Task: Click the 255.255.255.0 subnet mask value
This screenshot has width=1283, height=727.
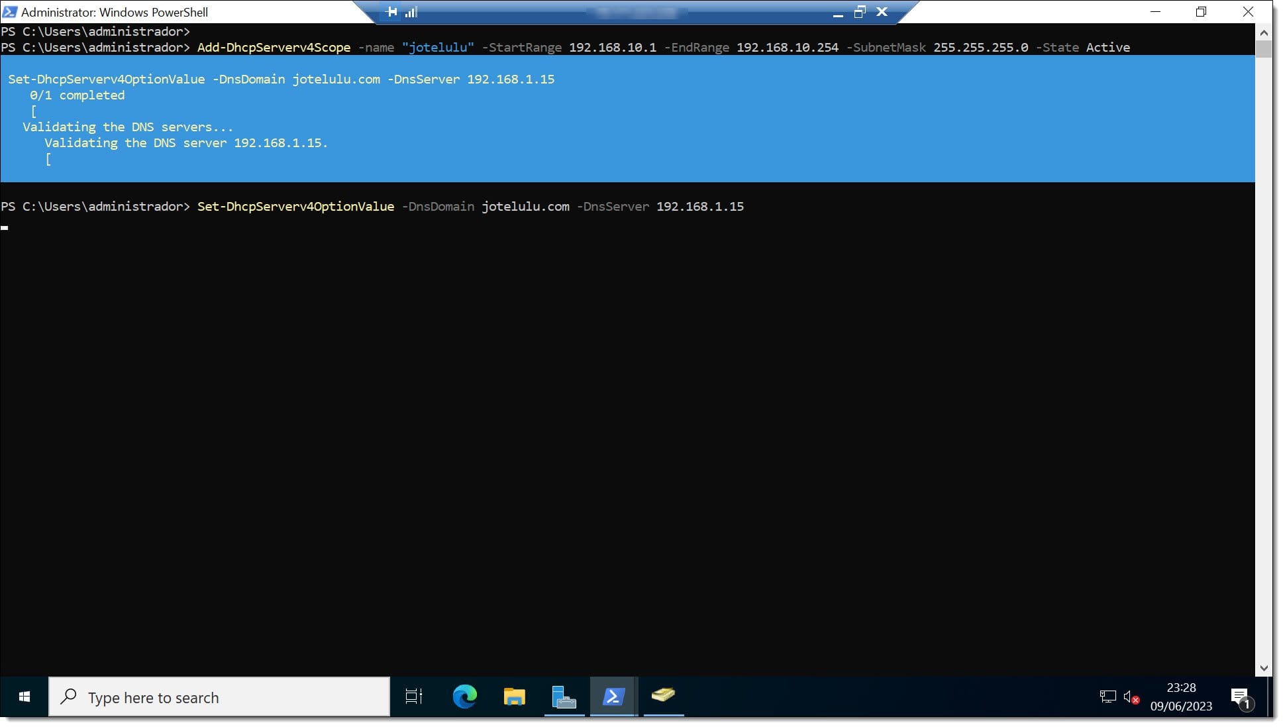Action: [981, 48]
